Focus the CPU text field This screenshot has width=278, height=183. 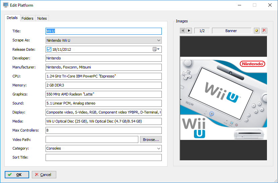pyautogui.click(x=103, y=76)
